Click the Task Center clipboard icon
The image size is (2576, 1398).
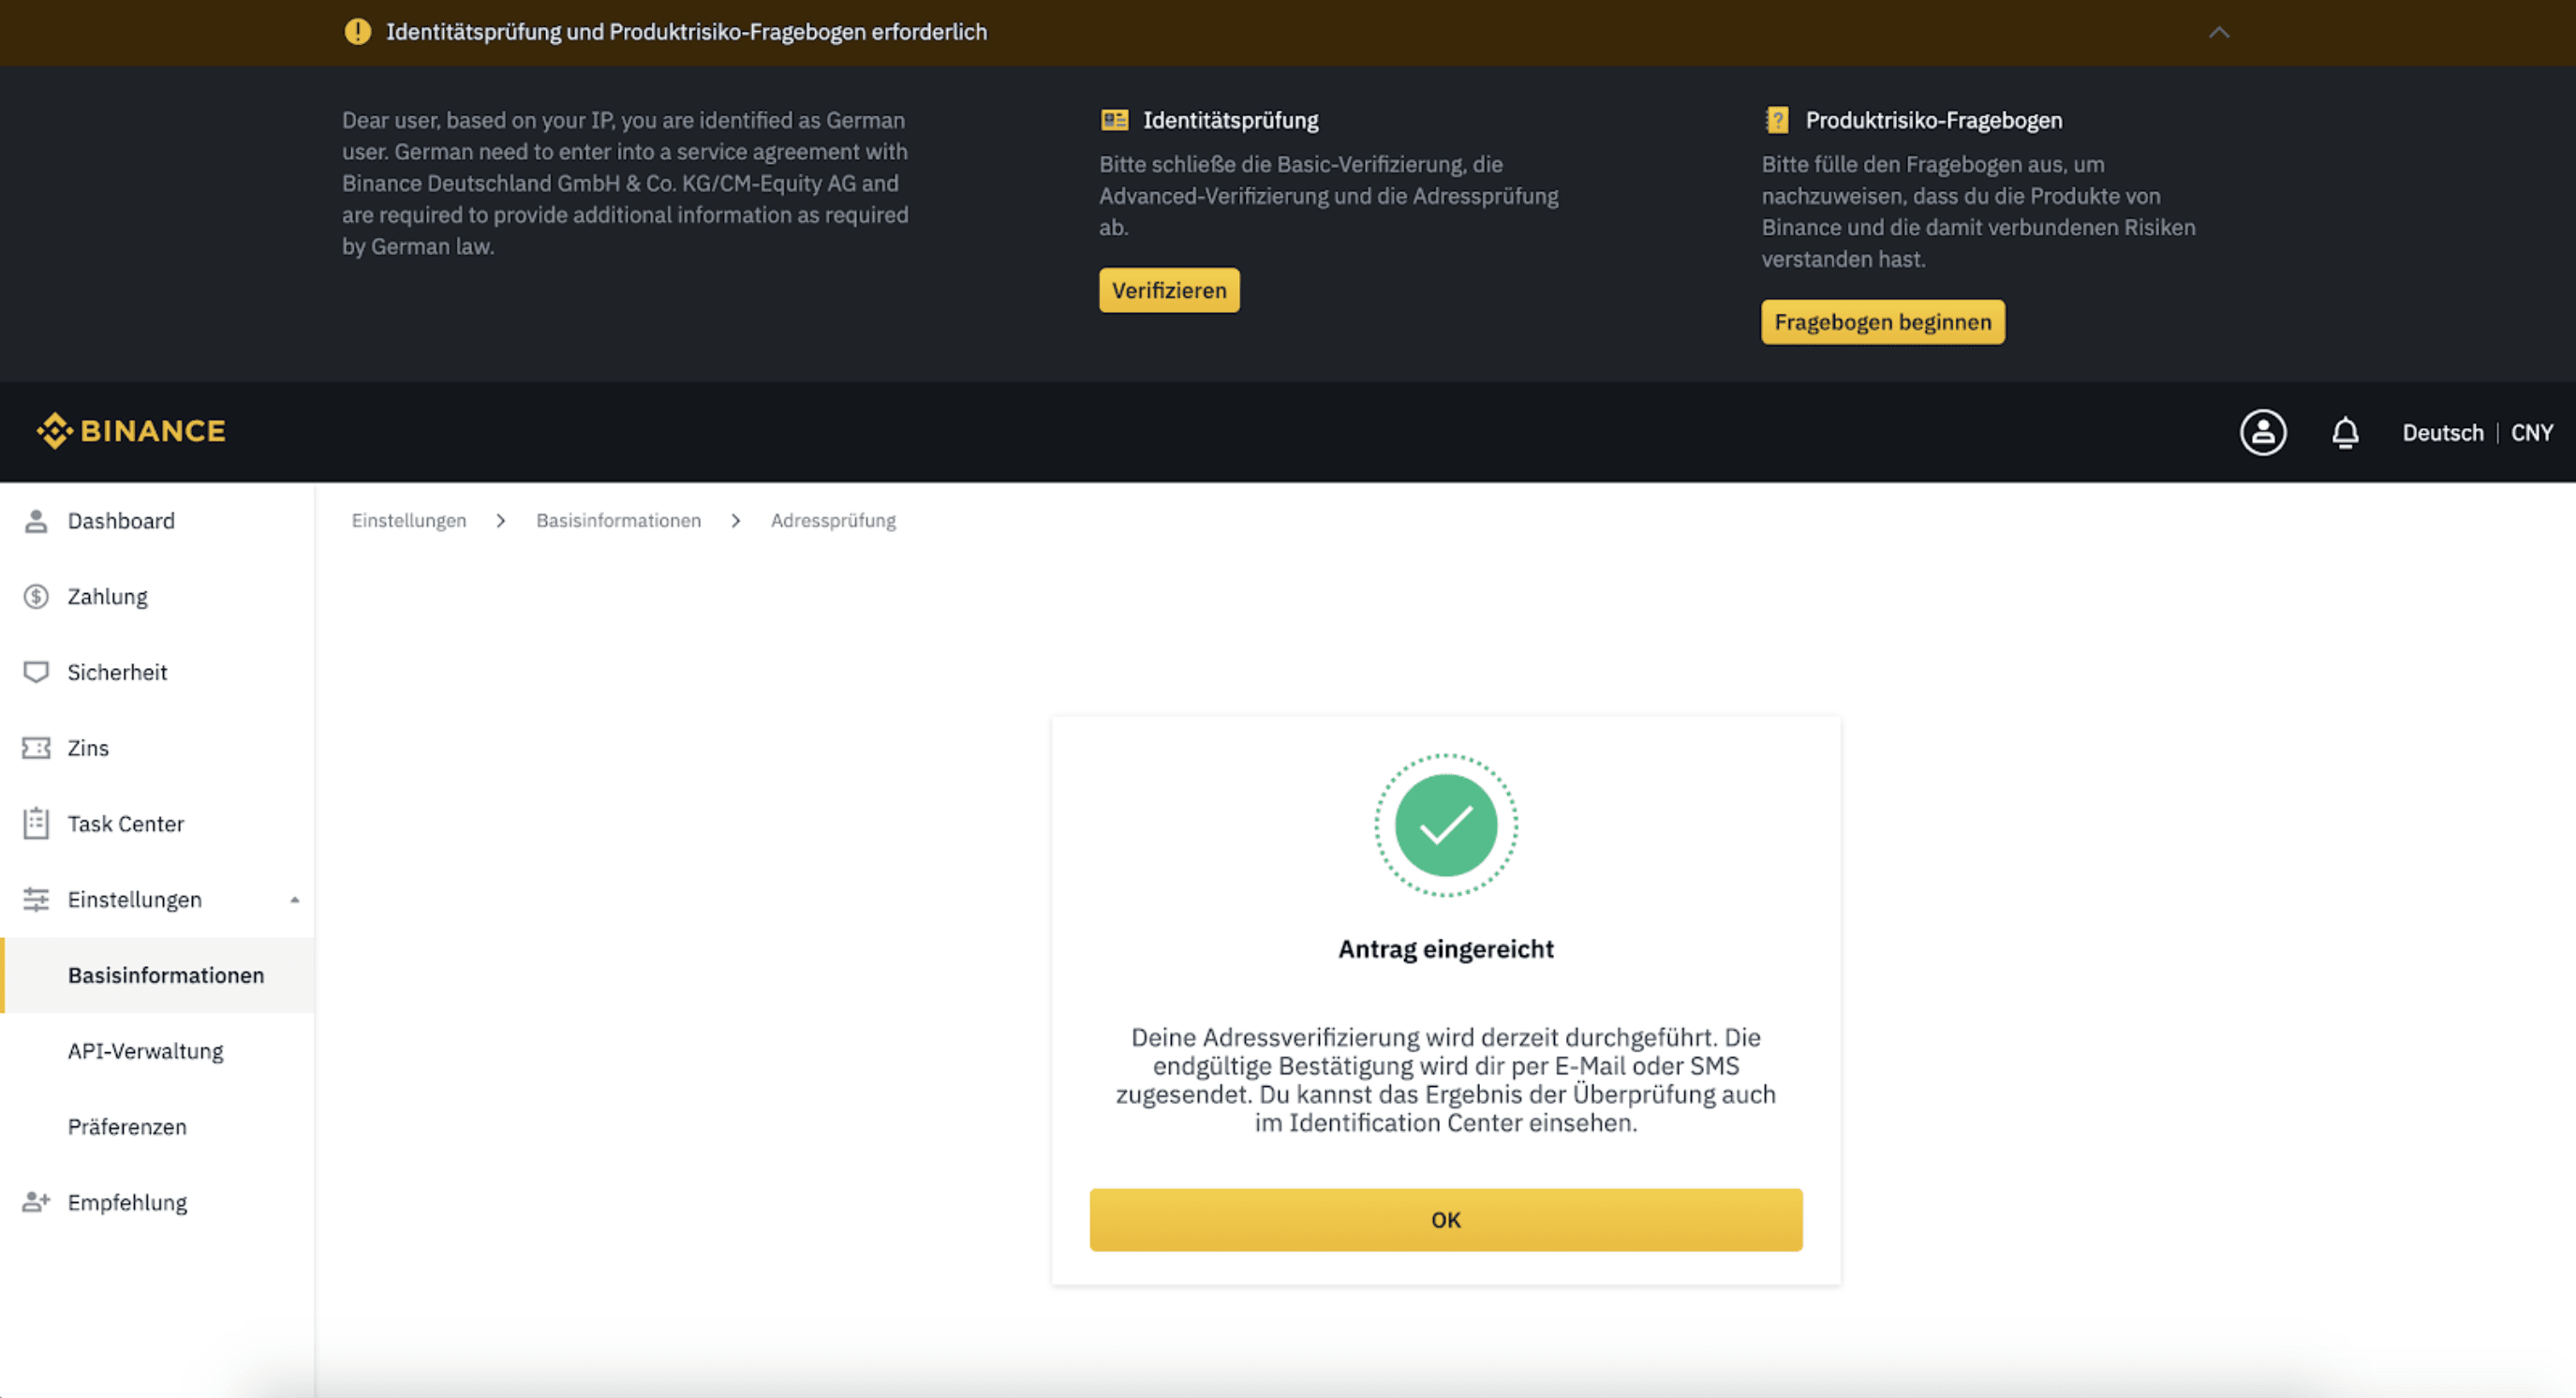click(x=36, y=823)
